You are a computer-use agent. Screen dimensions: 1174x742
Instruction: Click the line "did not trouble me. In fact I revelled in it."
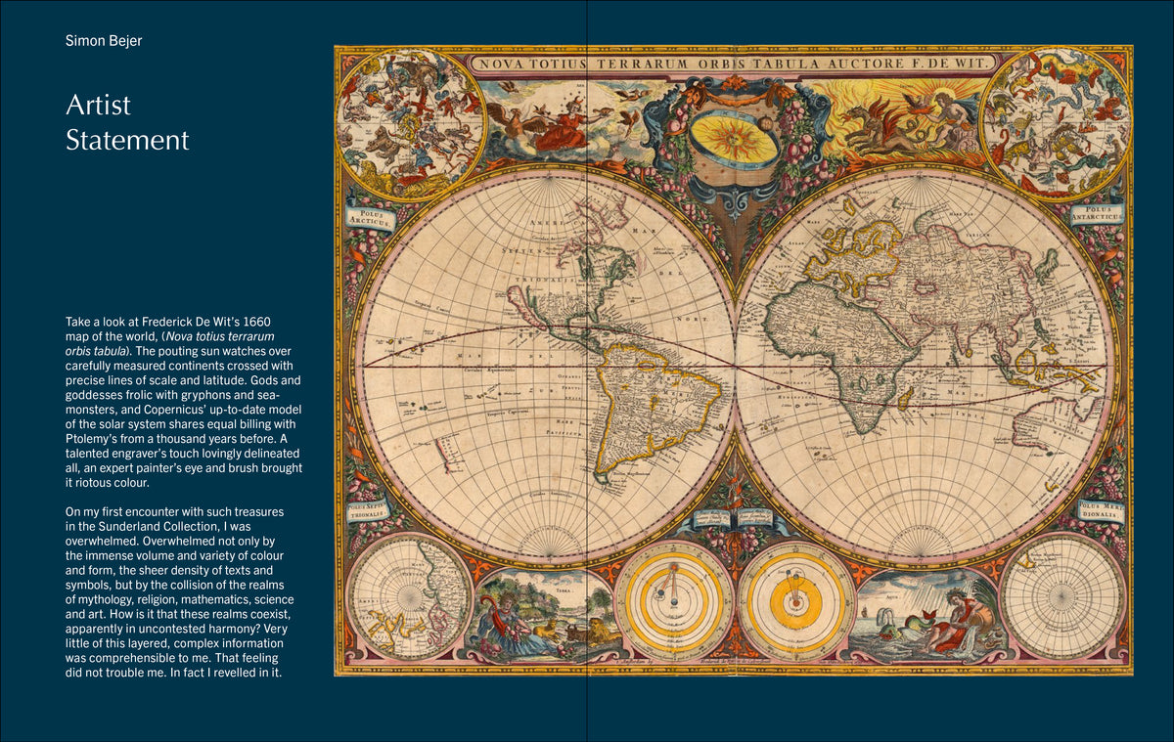point(173,673)
